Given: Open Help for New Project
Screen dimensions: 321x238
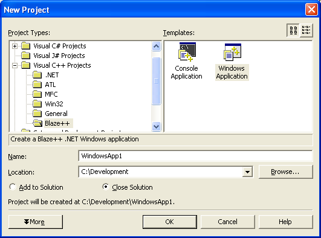Looking at the screenshot, I should pos(285,222).
